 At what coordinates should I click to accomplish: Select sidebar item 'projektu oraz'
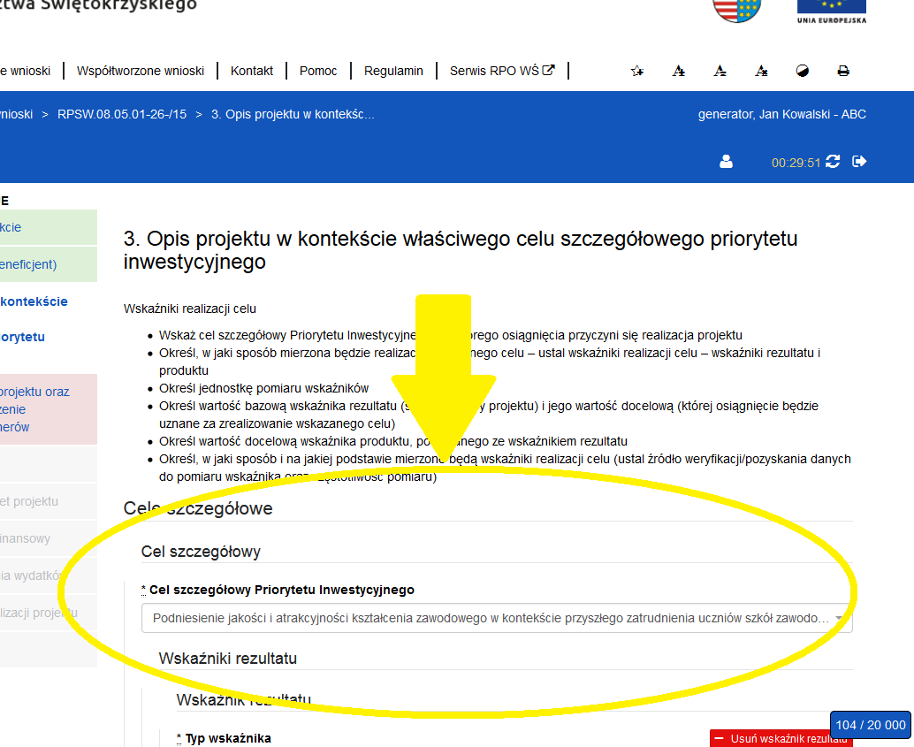(x=49, y=409)
